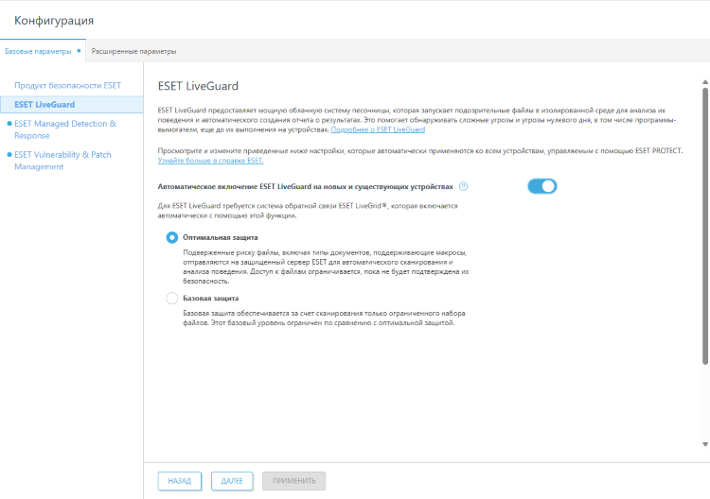Click the НАЗАД button
The image size is (710, 499).
tap(179, 481)
